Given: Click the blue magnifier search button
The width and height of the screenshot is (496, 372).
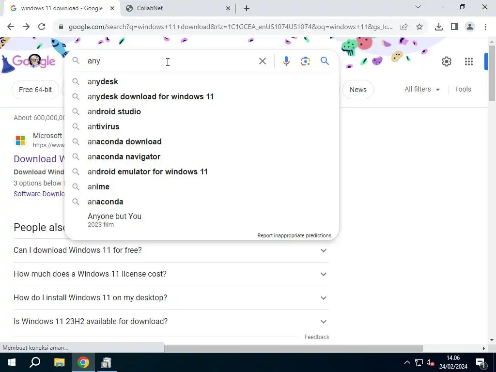Looking at the screenshot, I should coord(325,61).
